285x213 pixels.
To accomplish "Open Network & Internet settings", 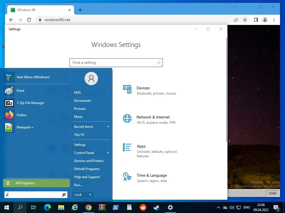I will (x=149, y=120).
